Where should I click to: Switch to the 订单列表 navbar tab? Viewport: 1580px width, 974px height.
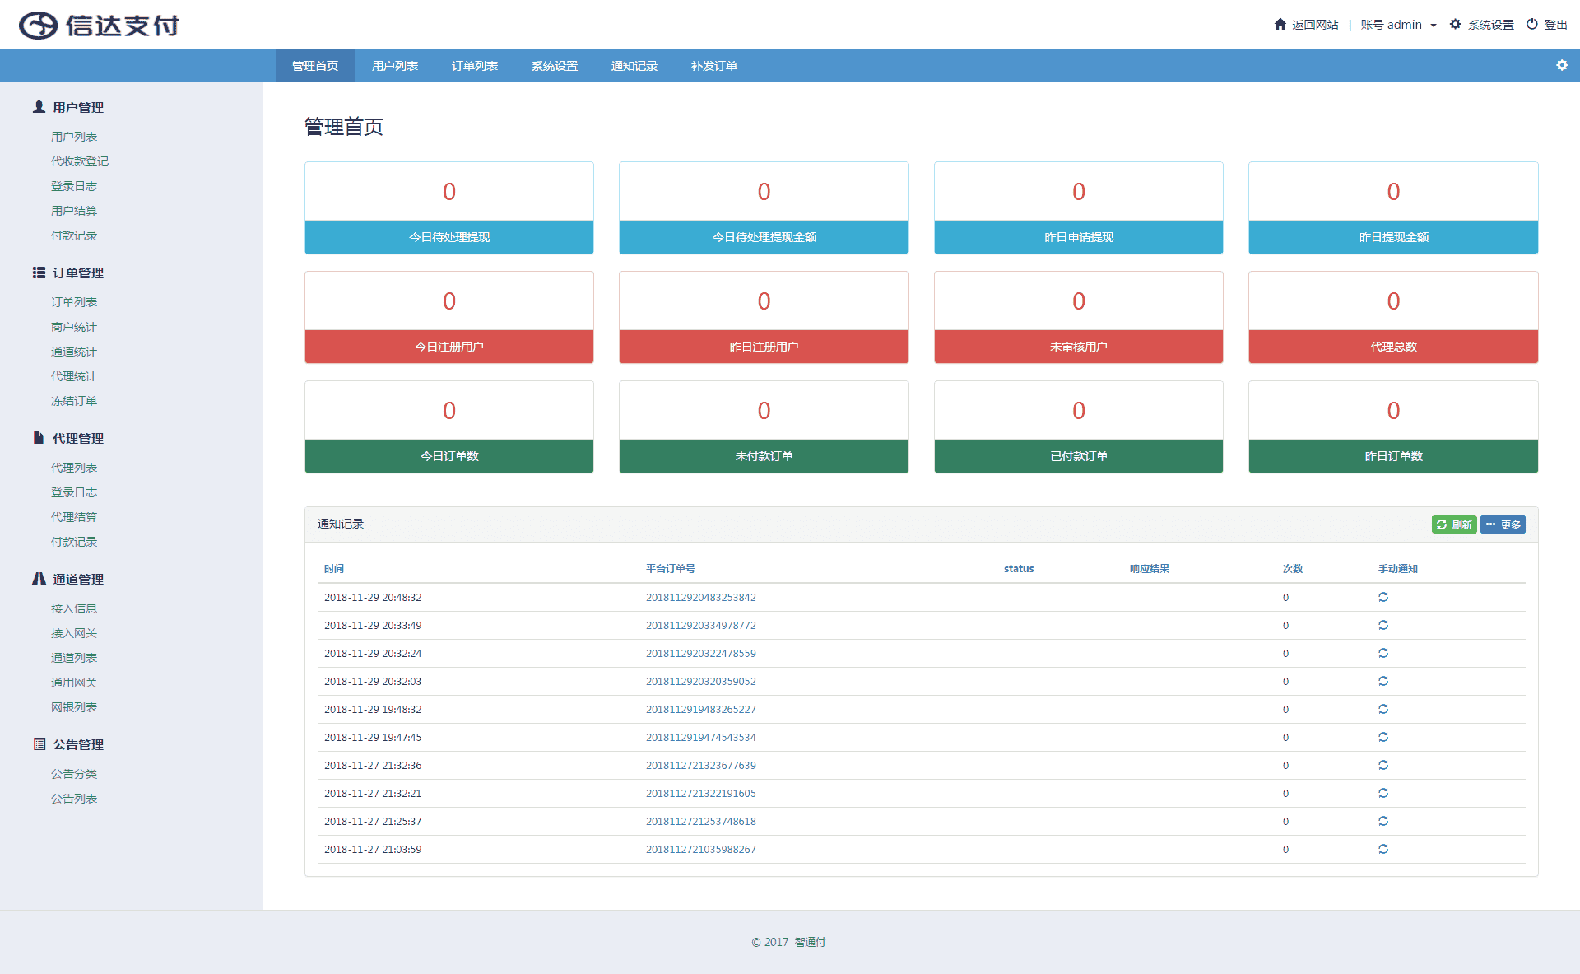pos(474,66)
